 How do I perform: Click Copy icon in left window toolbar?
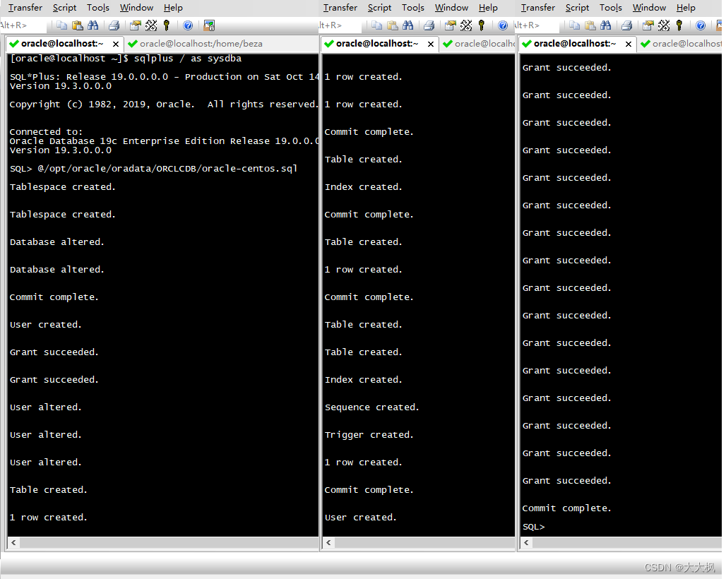point(61,25)
